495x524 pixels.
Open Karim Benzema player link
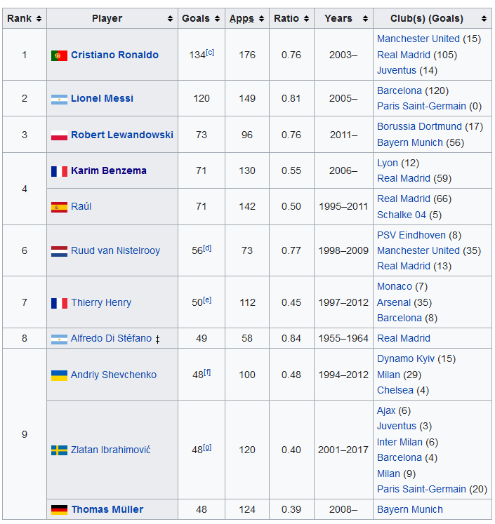[109, 170]
